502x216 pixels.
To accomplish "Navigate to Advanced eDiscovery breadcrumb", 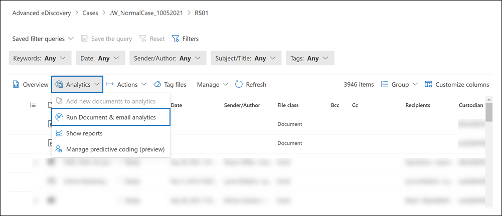I will click(41, 13).
